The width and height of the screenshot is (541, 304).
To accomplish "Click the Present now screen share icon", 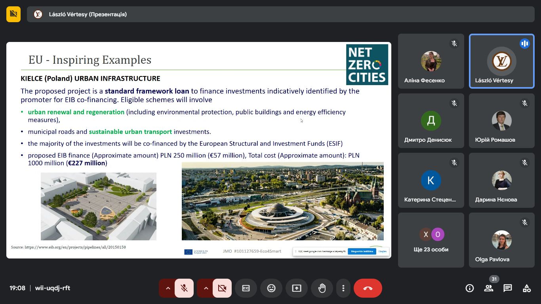I will click(x=297, y=288).
